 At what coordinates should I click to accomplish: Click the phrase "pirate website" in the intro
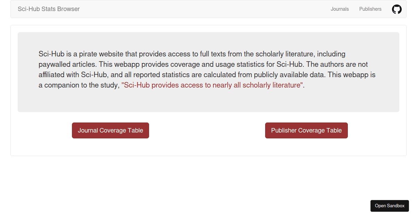[98, 54]
